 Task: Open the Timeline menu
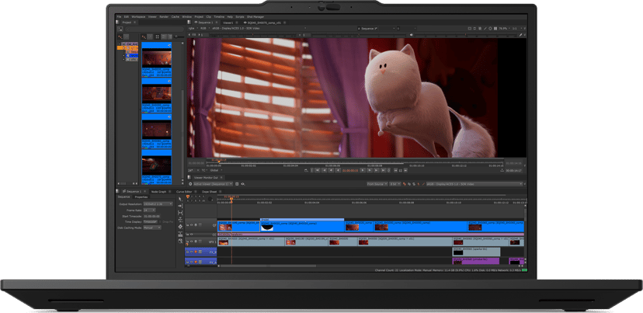pyautogui.click(x=220, y=17)
